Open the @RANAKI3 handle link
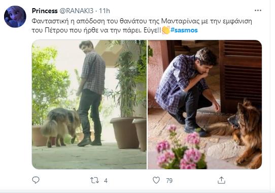The width and height of the screenshot is (275, 193). pyautogui.click(x=77, y=11)
